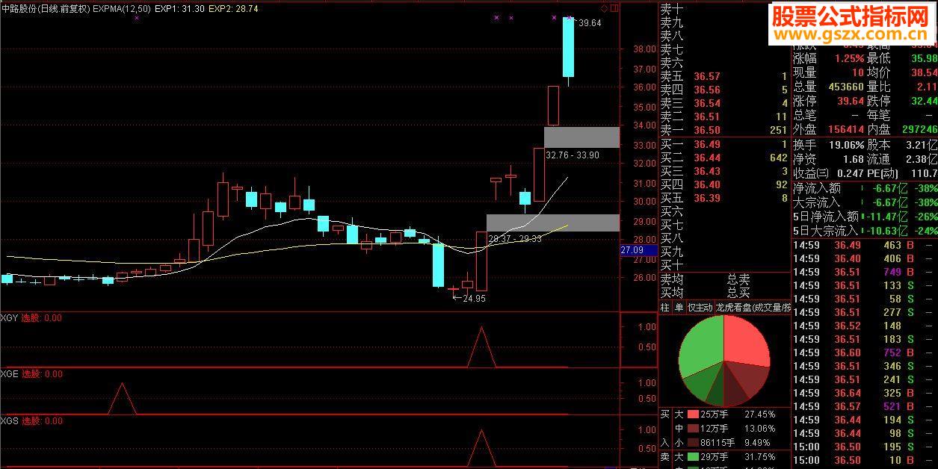This screenshot has width=938, height=469.
Task: Click the 涨幅 1.25% value
Action: [x=849, y=58]
